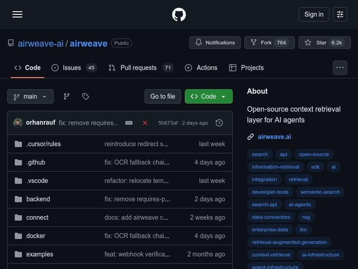Open commit 'feat: webhook verifica...' message
The height and width of the screenshot is (269, 358).
[x=137, y=254]
